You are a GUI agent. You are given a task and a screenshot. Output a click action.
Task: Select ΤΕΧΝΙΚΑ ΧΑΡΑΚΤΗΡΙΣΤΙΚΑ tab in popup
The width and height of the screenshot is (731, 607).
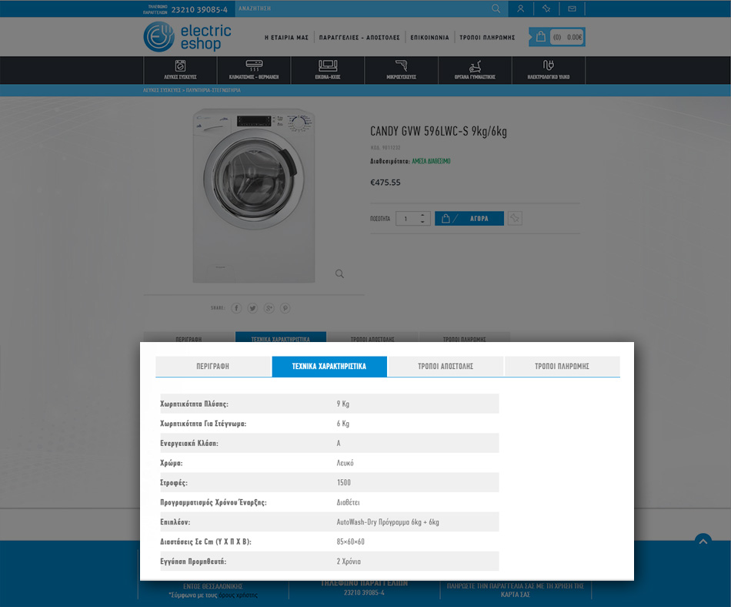tap(329, 366)
